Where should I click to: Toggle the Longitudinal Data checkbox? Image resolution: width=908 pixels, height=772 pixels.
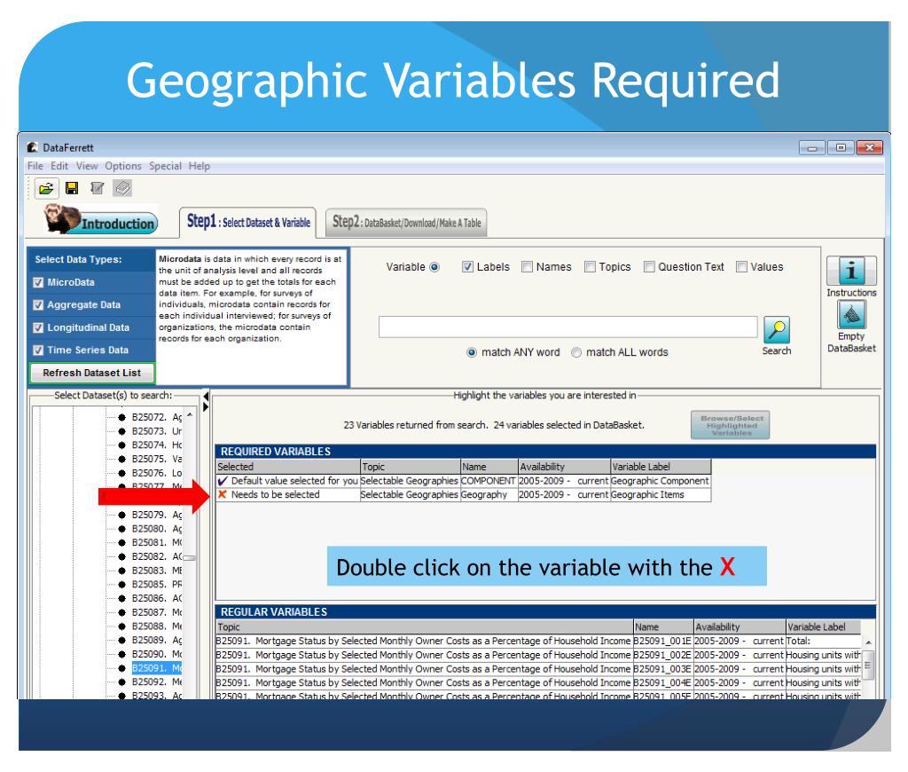click(38, 327)
